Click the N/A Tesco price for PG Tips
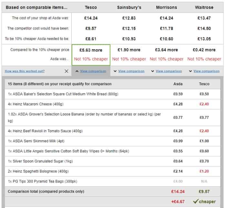The width and height of the screenshot is (226, 208). coord(204,181)
